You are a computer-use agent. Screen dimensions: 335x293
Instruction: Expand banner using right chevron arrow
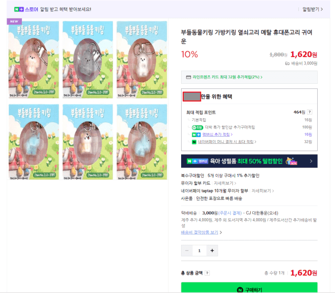(x=311, y=161)
